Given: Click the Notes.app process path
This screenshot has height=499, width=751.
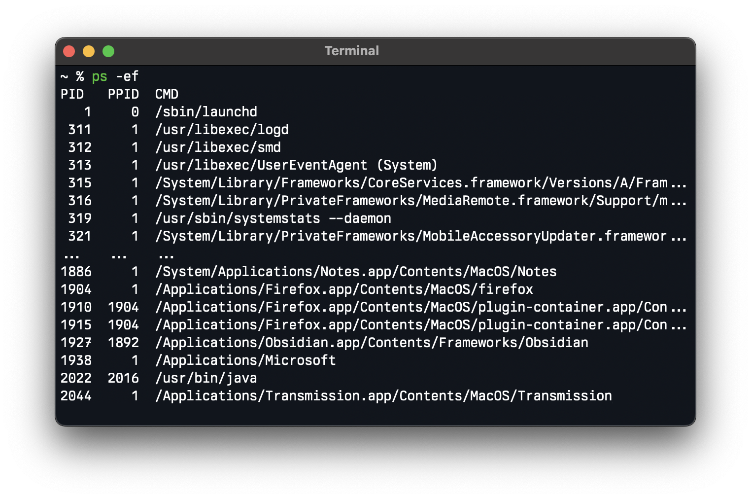Looking at the screenshot, I should click(356, 272).
